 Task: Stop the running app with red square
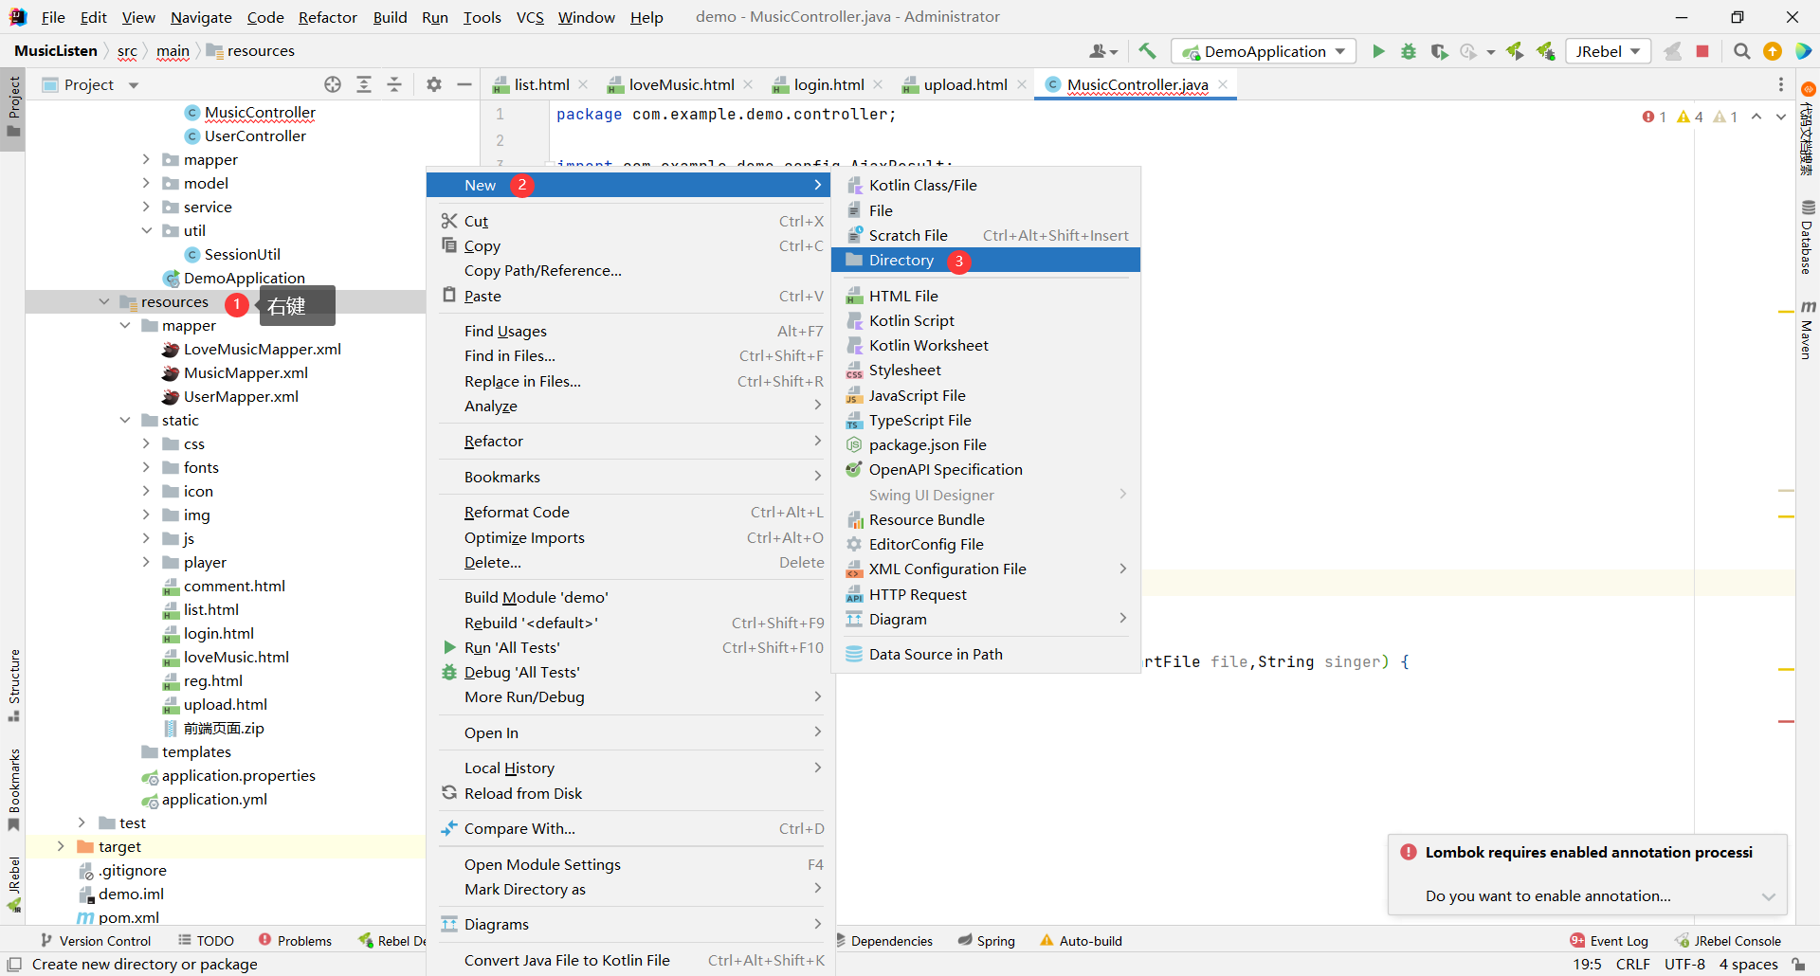[1702, 51]
